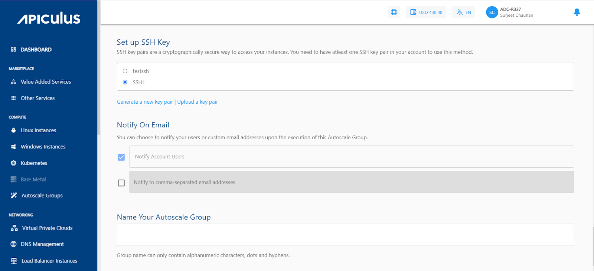The height and width of the screenshot is (271, 594).
Task: Open the support lifebuoy icon
Action: point(394,12)
